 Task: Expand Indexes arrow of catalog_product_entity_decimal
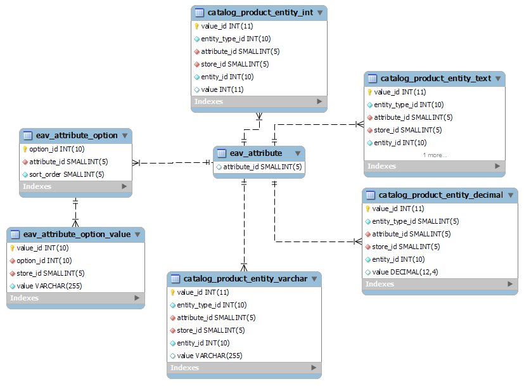point(510,284)
